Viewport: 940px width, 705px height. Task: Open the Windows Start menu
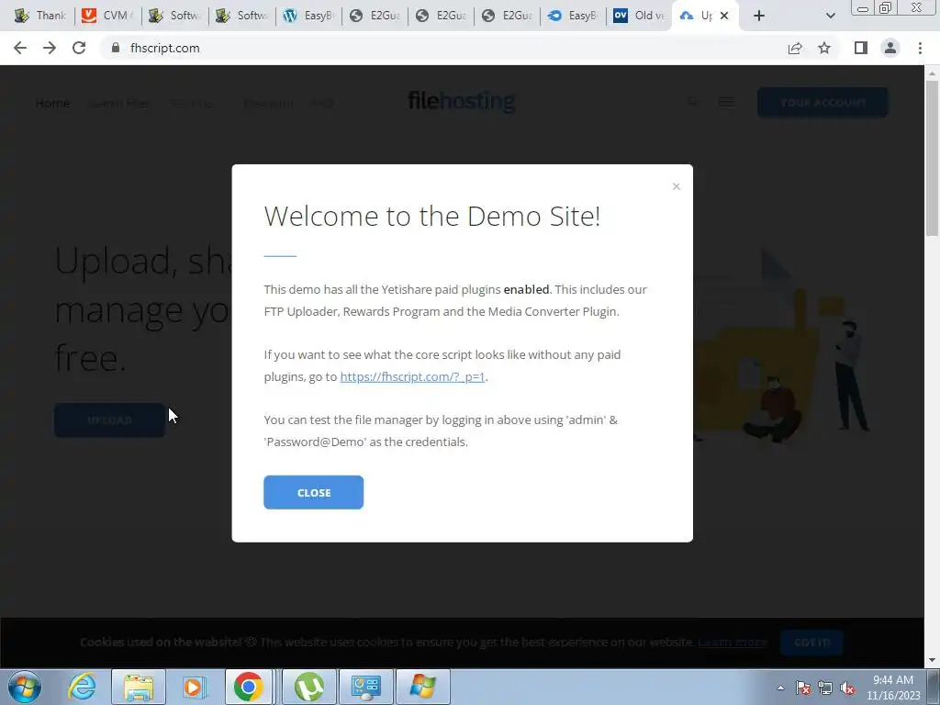[25, 687]
